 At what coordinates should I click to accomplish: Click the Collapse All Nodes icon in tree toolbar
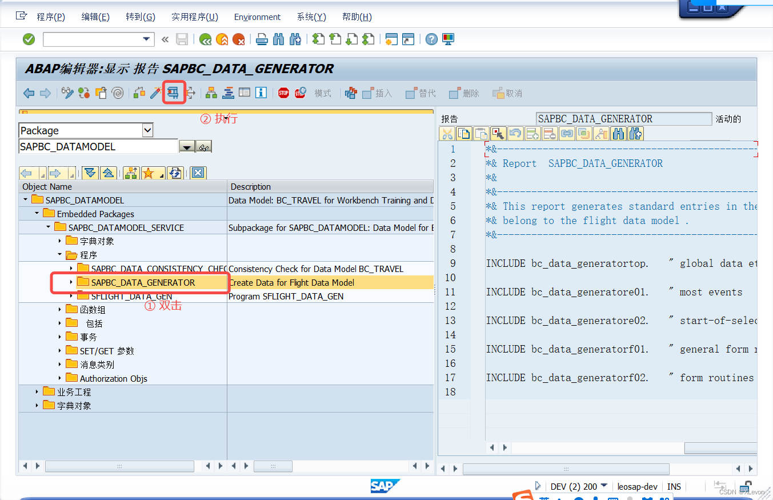[108, 173]
